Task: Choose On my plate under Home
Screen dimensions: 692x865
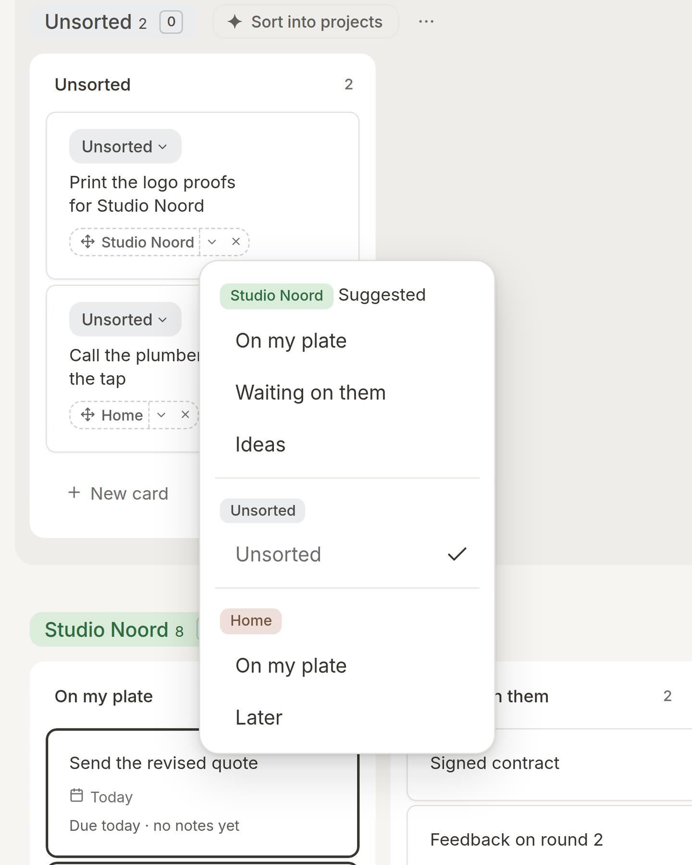Action: (x=347, y=666)
